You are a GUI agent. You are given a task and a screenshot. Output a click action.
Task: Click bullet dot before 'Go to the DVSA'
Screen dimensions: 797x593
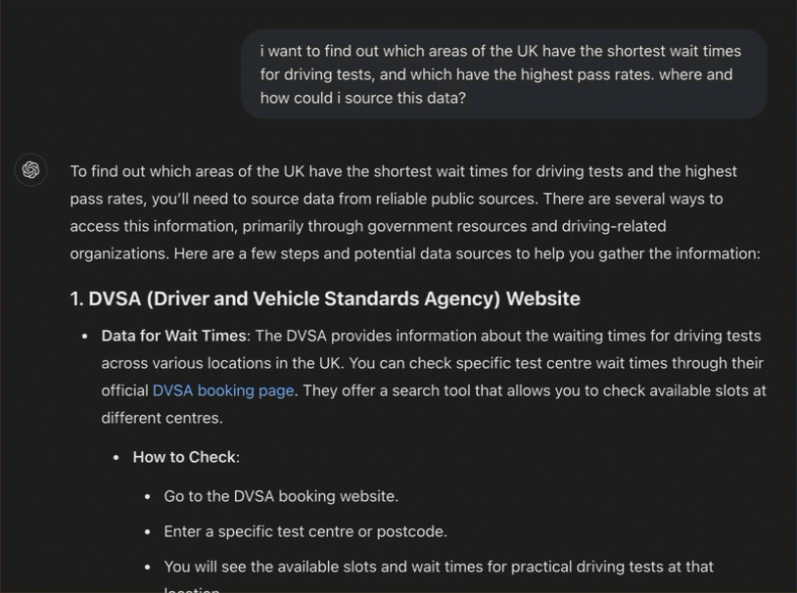(148, 497)
